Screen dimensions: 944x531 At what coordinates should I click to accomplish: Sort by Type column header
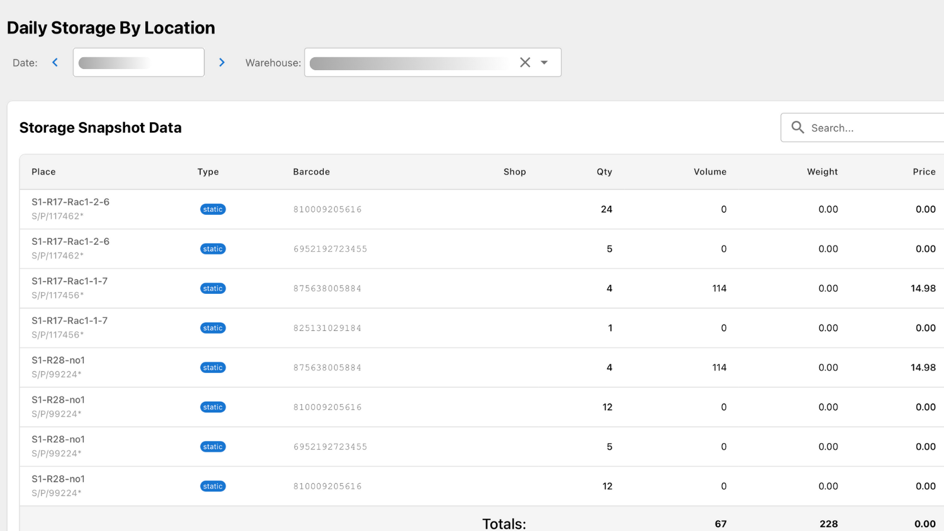click(x=208, y=172)
